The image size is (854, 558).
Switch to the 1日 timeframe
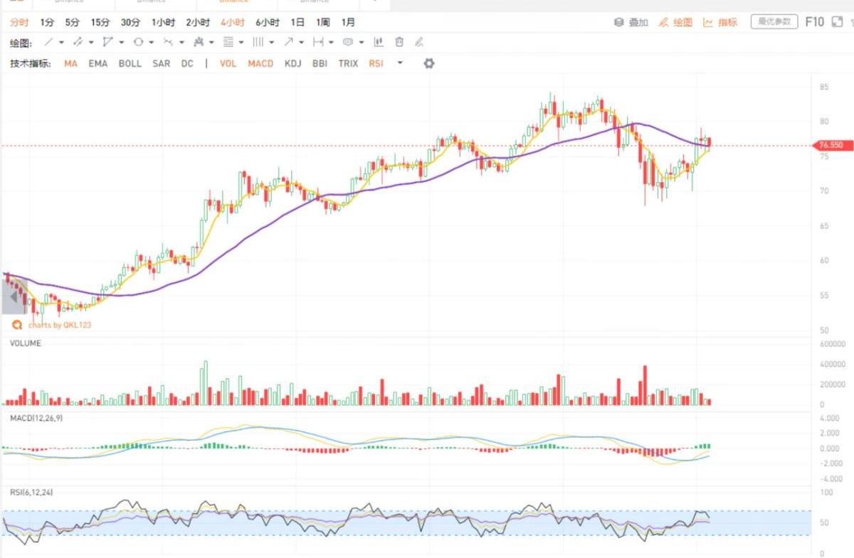(297, 22)
